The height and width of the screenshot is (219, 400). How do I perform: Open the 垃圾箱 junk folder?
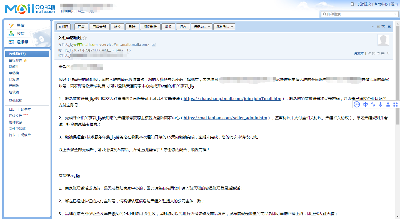(x=14, y=92)
